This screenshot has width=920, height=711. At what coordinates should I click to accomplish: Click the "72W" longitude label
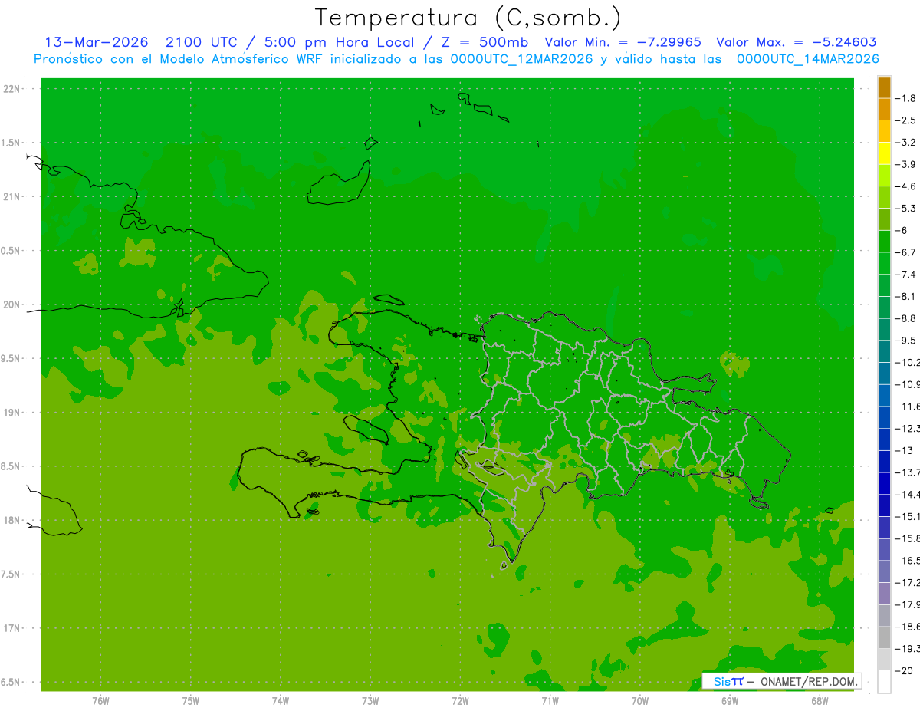click(x=460, y=701)
